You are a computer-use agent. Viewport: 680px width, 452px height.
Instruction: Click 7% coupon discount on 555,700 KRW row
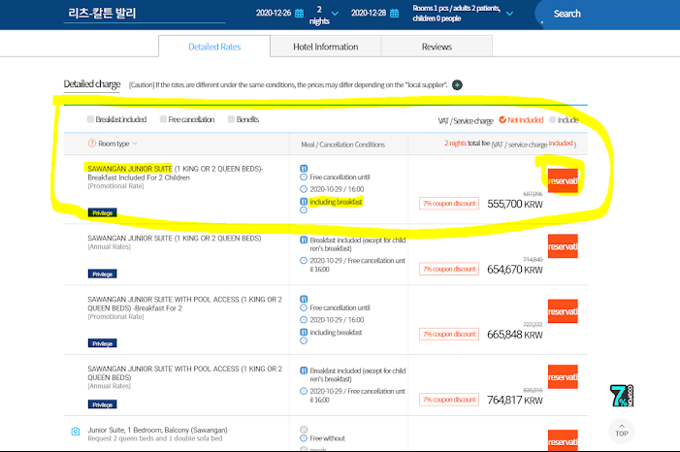click(449, 204)
